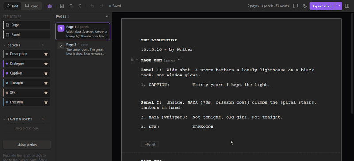Click the 'Drag blocks here' drop area
Image resolution: width=354 pixels, height=161 pixels.
point(27,128)
